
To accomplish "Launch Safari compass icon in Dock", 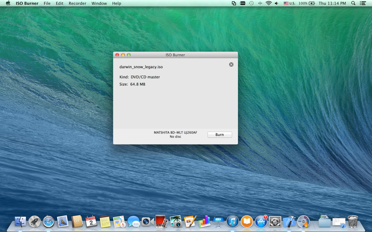I will click(x=48, y=222).
